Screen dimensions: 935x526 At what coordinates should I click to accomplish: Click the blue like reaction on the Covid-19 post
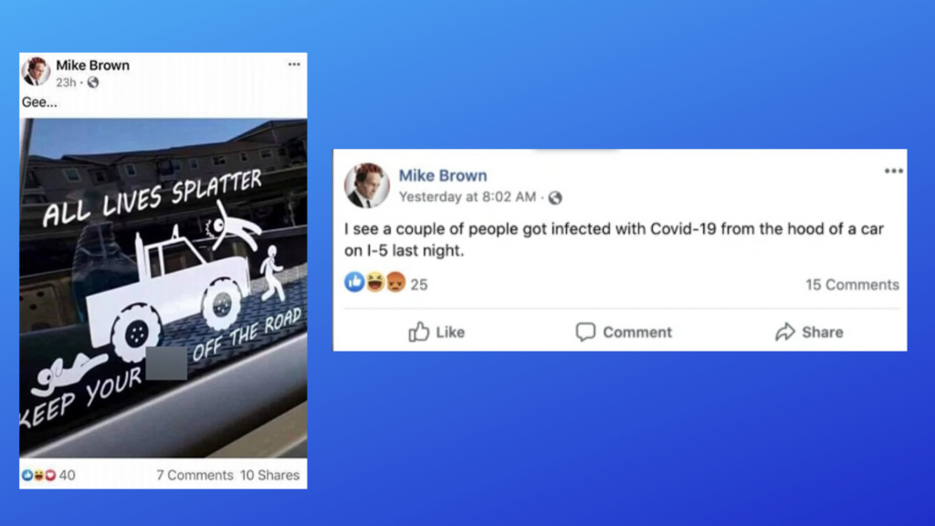pyautogui.click(x=354, y=281)
